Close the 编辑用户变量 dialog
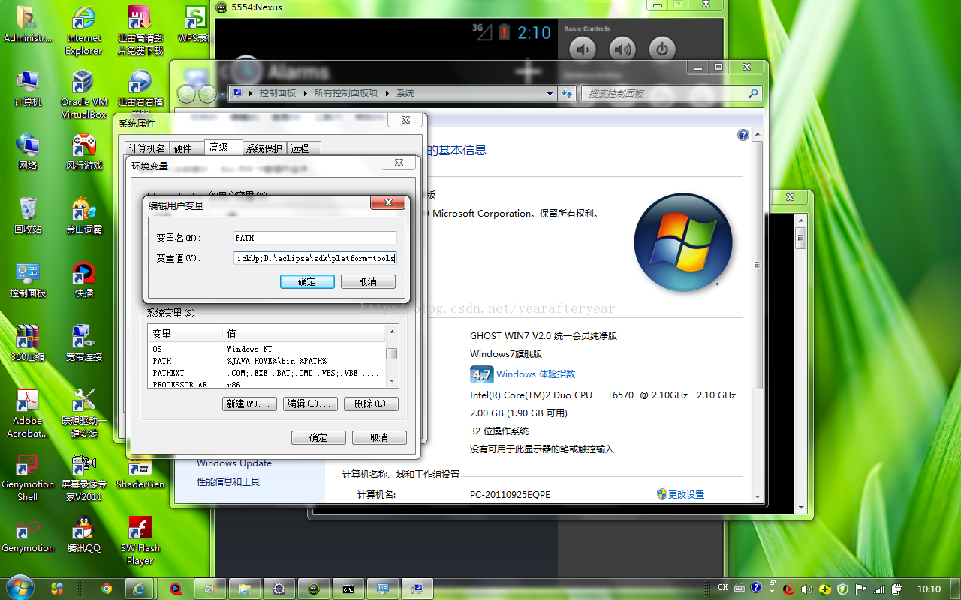This screenshot has height=600, width=961. coord(389,202)
